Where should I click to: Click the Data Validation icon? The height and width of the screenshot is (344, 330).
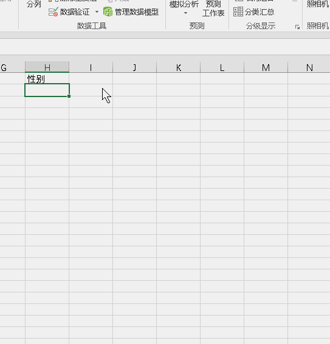pos(53,12)
